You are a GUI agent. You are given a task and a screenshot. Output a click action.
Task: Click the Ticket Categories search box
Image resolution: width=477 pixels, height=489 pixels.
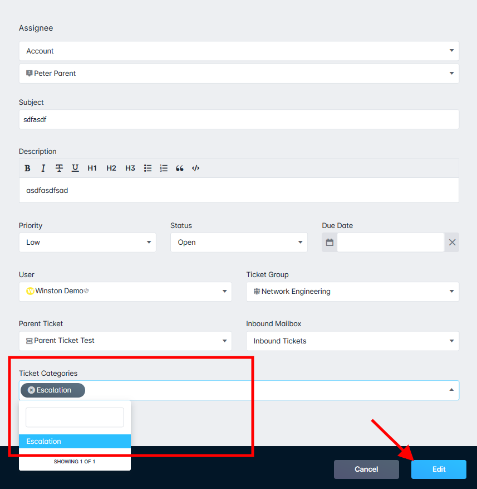coord(75,417)
